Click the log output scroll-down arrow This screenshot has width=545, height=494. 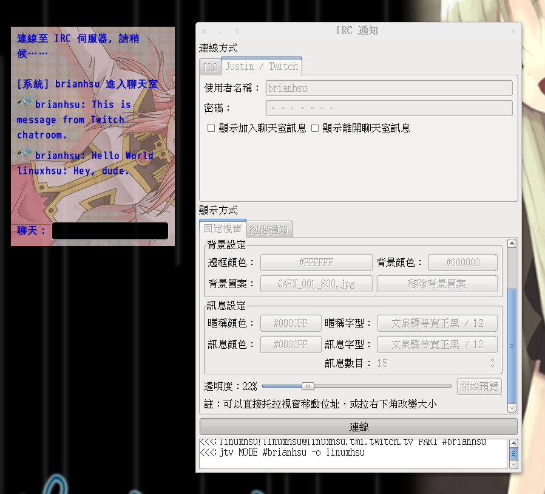point(513,464)
